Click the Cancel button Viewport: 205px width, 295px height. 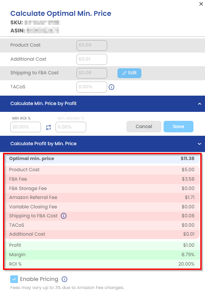[144, 126]
